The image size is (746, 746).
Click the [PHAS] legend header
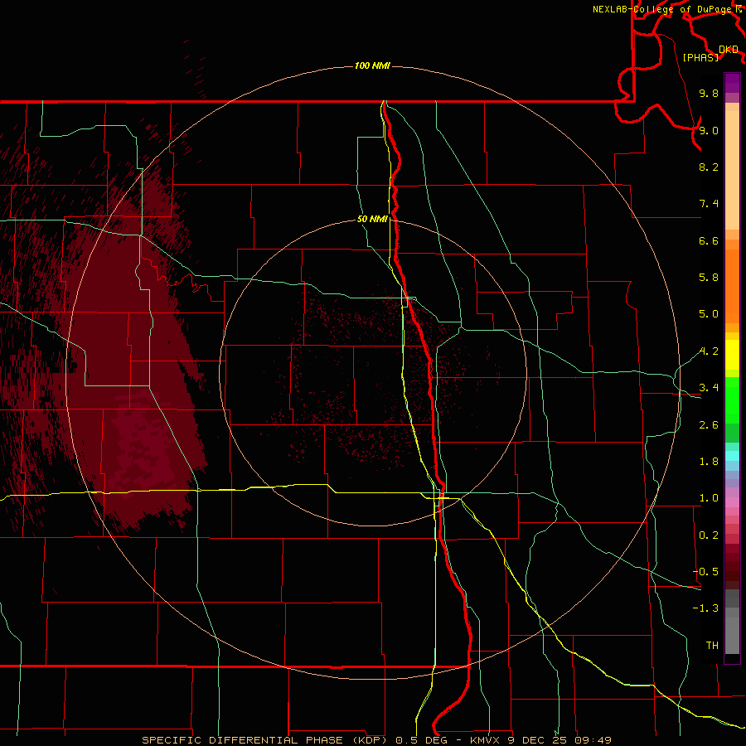[x=700, y=57]
